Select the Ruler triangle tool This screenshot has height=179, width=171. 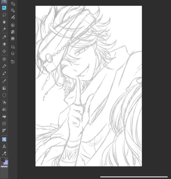(x=4, y=131)
